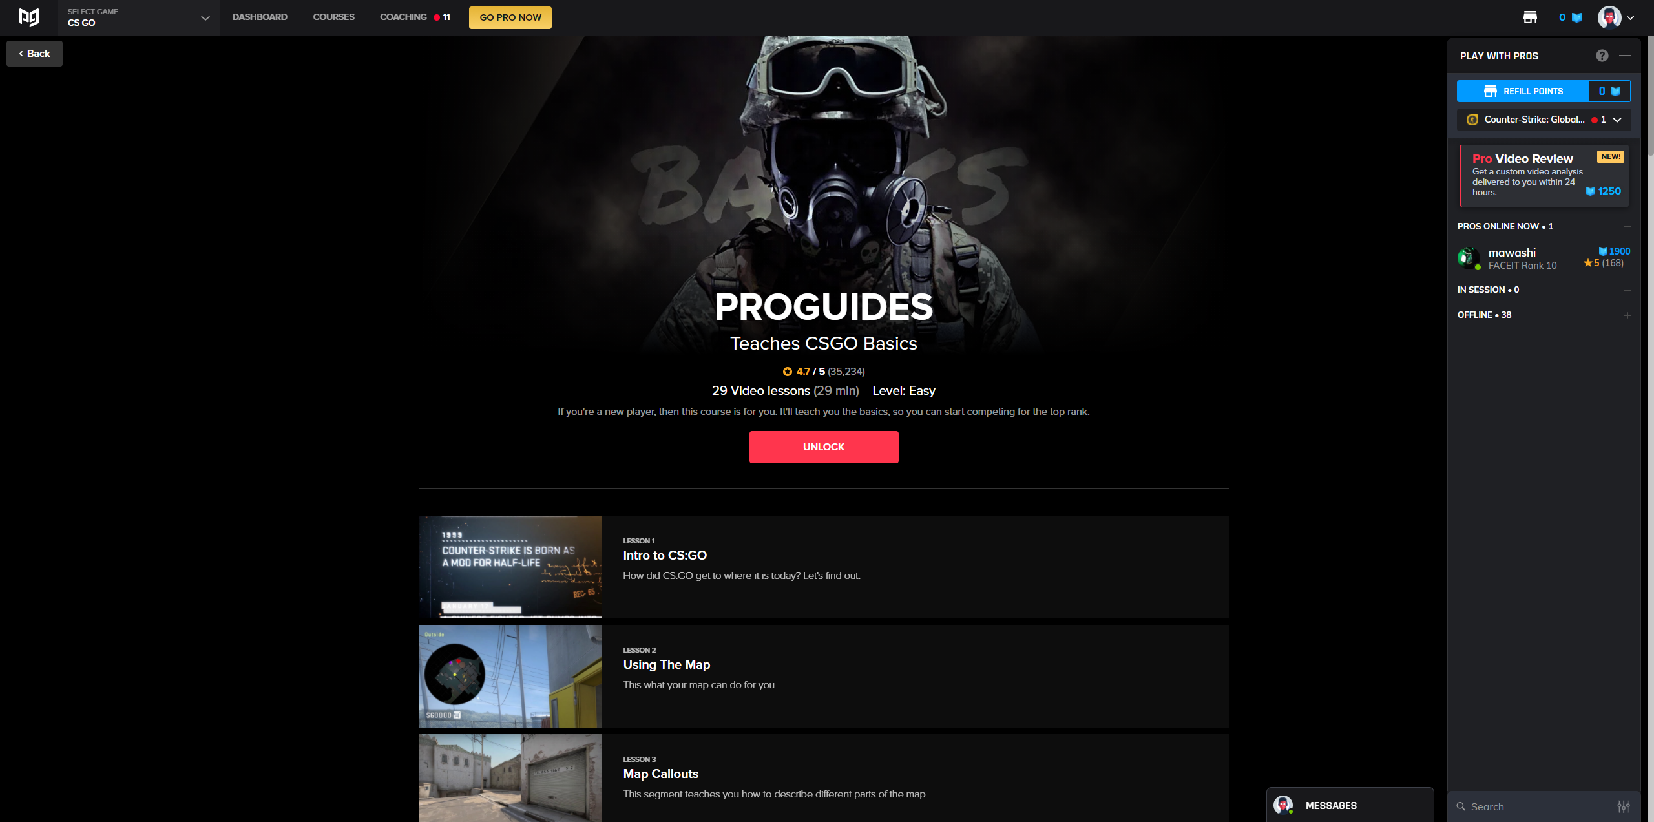
Task: Open Counter-Strike game filter dropdown
Action: click(1544, 120)
